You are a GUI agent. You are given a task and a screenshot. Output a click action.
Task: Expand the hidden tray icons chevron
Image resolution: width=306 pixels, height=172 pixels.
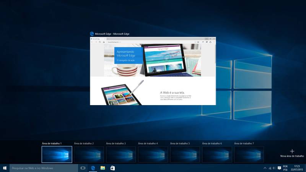point(265,168)
